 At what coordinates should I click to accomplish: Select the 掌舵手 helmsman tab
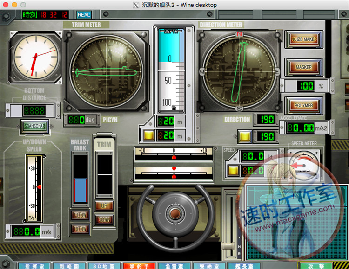coord(139,266)
